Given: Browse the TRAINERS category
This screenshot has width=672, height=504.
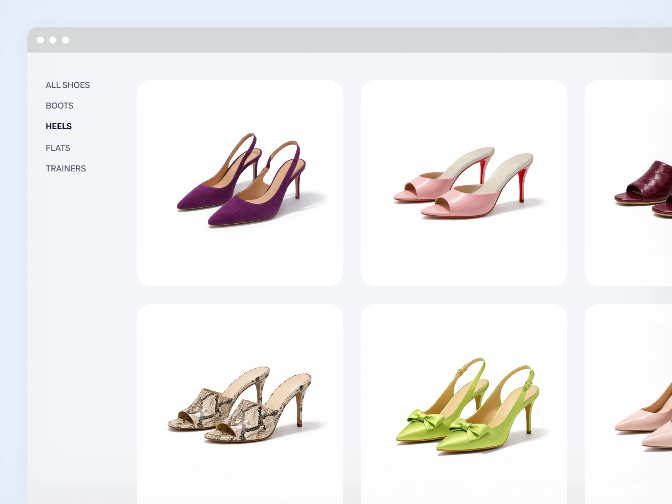Looking at the screenshot, I should [x=66, y=168].
